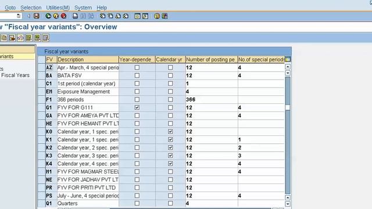Click the No.of special periods column header
372x209 pixels.
click(261, 59)
